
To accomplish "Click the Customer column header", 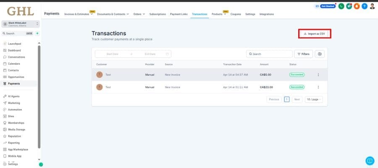I will pos(102,64).
